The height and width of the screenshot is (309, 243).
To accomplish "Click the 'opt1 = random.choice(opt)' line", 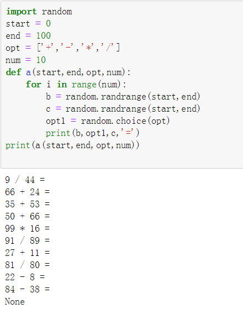I will (x=108, y=121).
